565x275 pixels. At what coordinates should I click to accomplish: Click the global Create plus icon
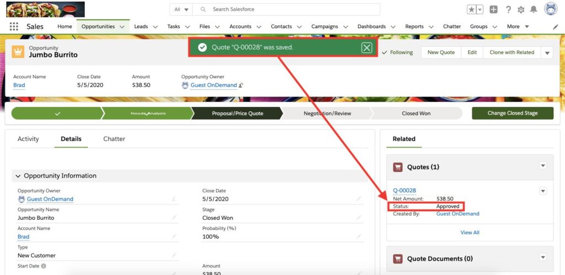pos(494,10)
